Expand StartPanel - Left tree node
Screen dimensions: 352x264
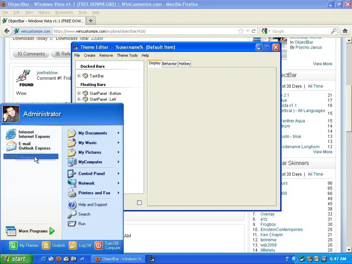[79, 99]
